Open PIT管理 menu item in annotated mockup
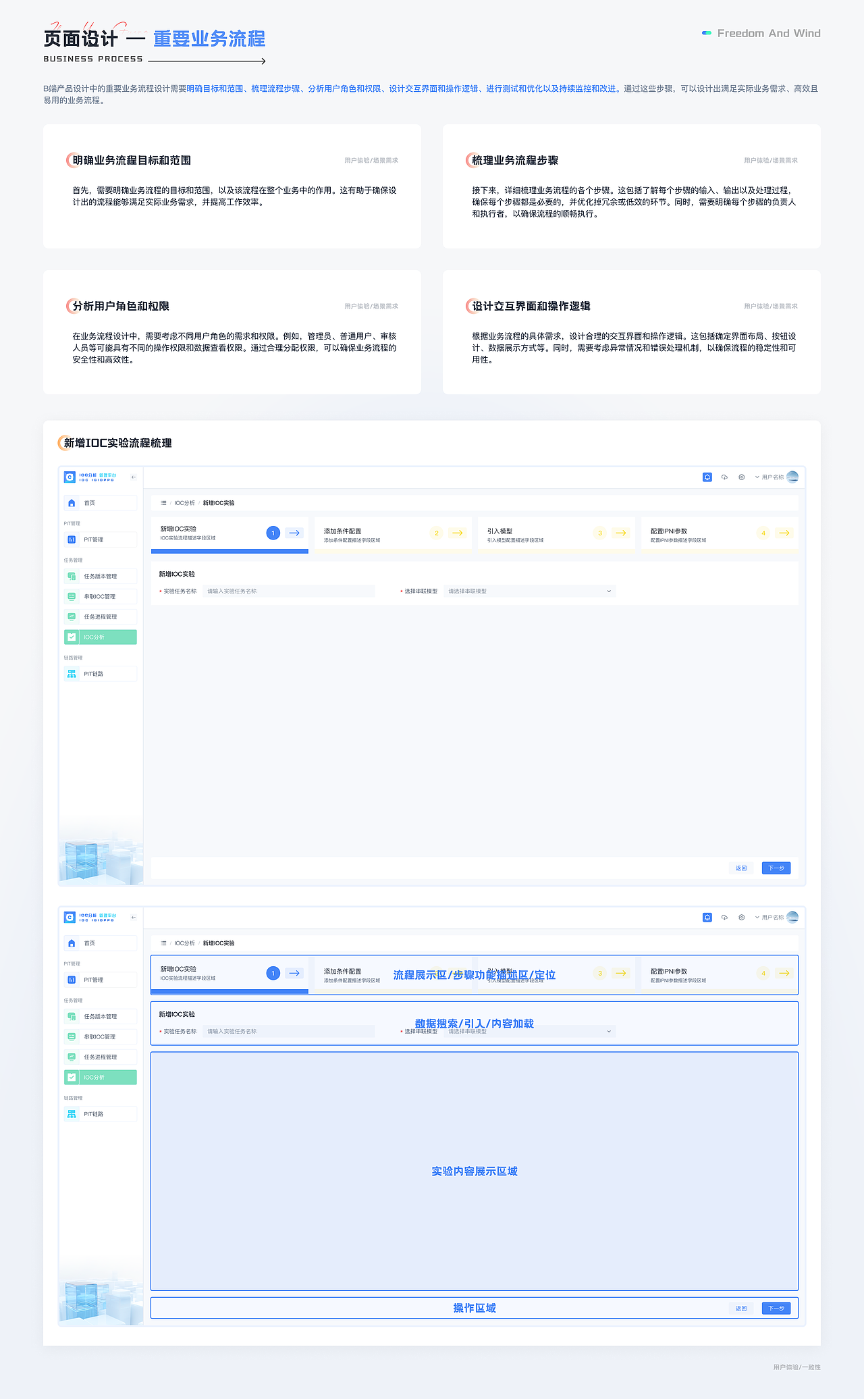 click(x=101, y=980)
